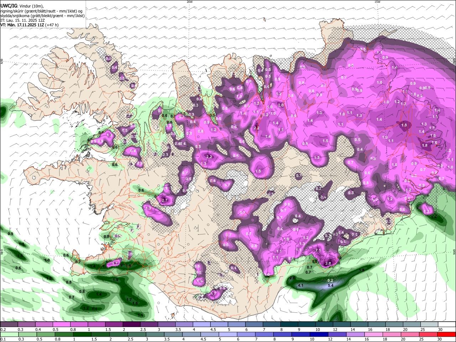
Task: Click the 'slydda/snjókoma' legend description line
Action: [x=42, y=16]
